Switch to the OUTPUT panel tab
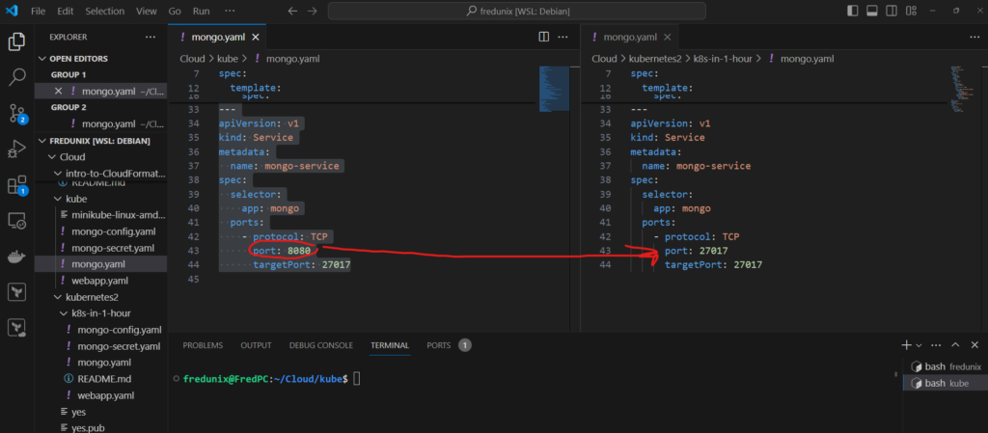Viewport: 988px width, 433px height. pyautogui.click(x=256, y=345)
